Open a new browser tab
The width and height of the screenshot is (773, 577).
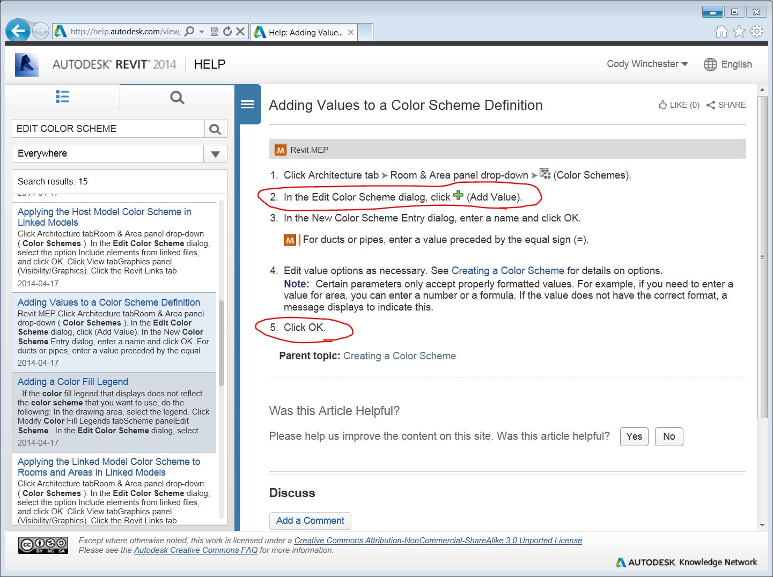(365, 32)
